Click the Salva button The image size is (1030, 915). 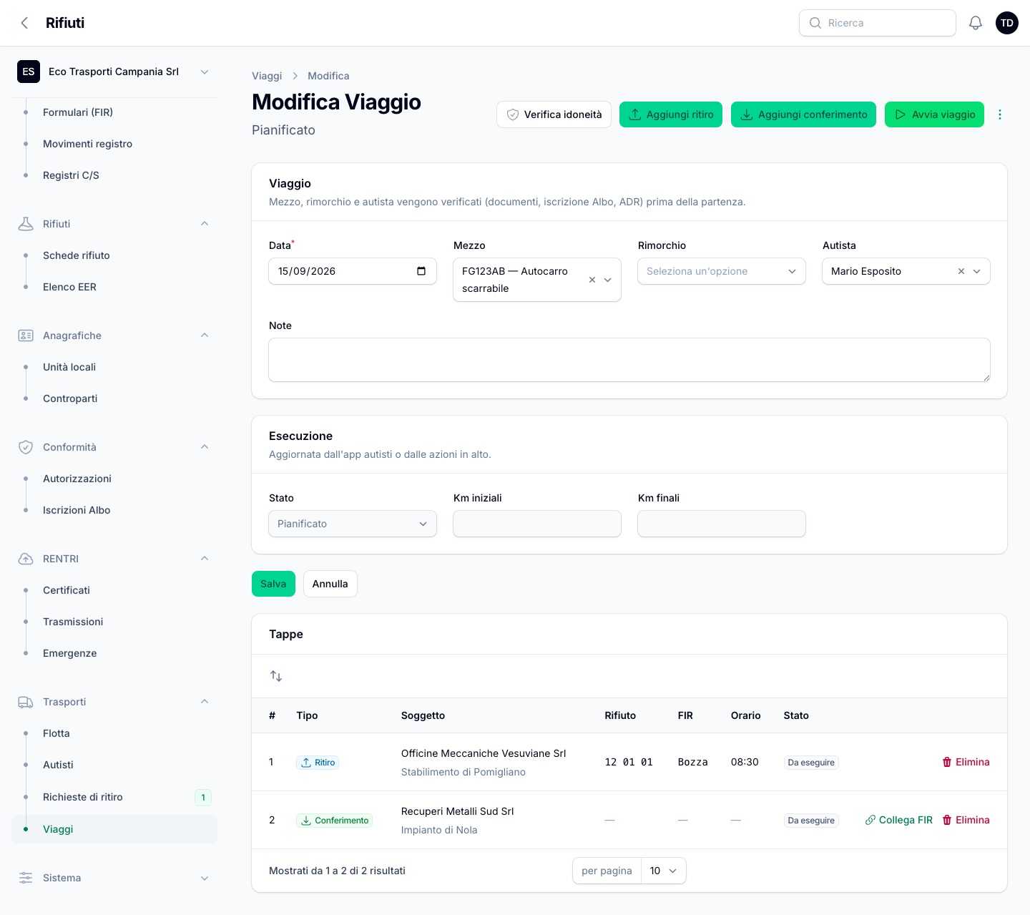coord(273,584)
